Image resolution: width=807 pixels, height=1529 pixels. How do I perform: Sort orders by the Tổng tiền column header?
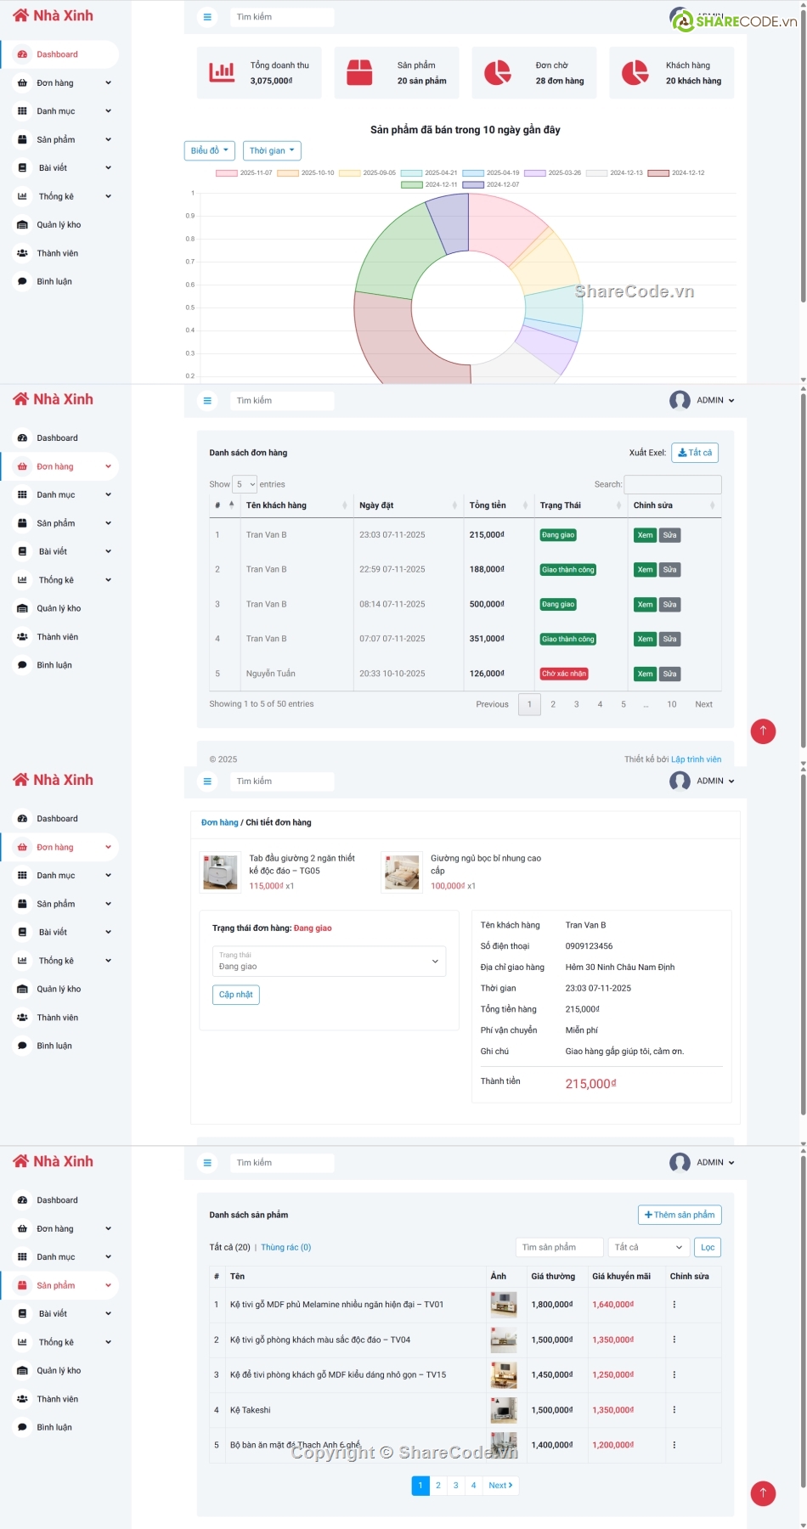pyautogui.click(x=499, y=506)
